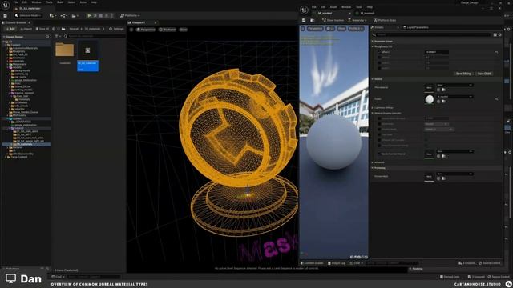
Task: Open the File menu in the main editor
Action: (15, 2)
